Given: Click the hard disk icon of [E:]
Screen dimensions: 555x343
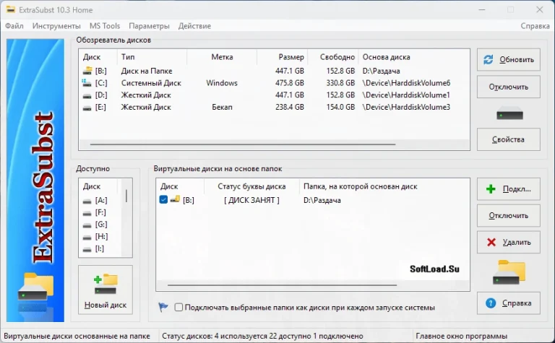Looking at the screenshot, I should pyautogui.click(x=87, y=108).
